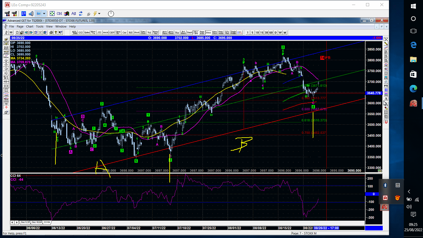Click the Stoch indicator button
The width and height of the screenshot is (423, 238).
pyautogui.click(x=137, y=32)
